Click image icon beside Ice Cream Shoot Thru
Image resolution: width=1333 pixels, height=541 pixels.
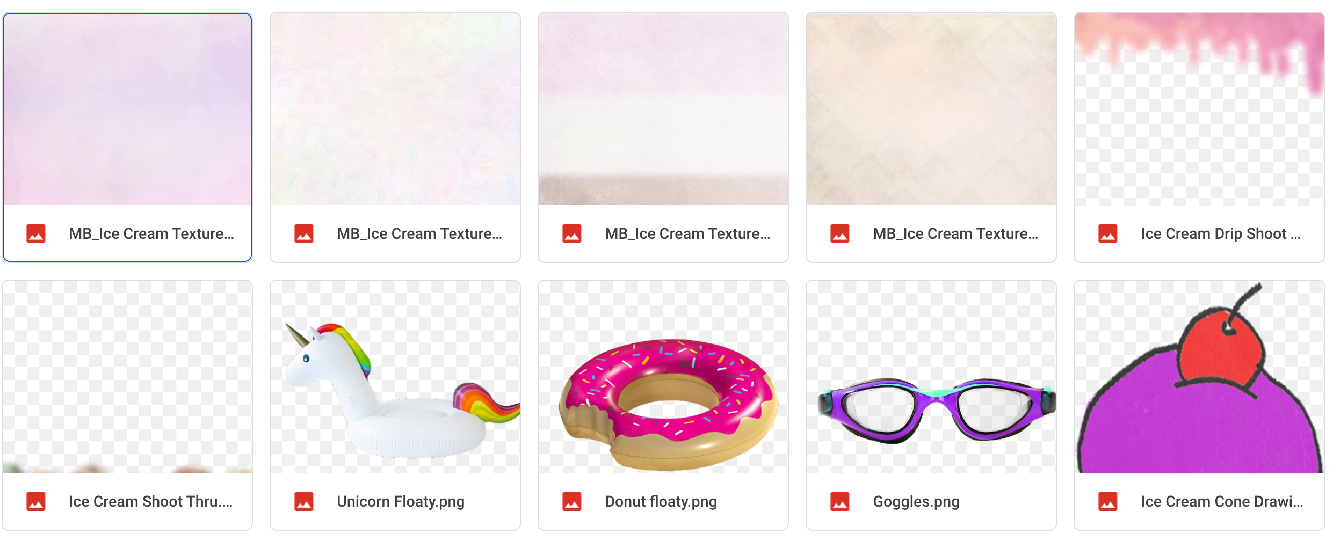[36, 501]
